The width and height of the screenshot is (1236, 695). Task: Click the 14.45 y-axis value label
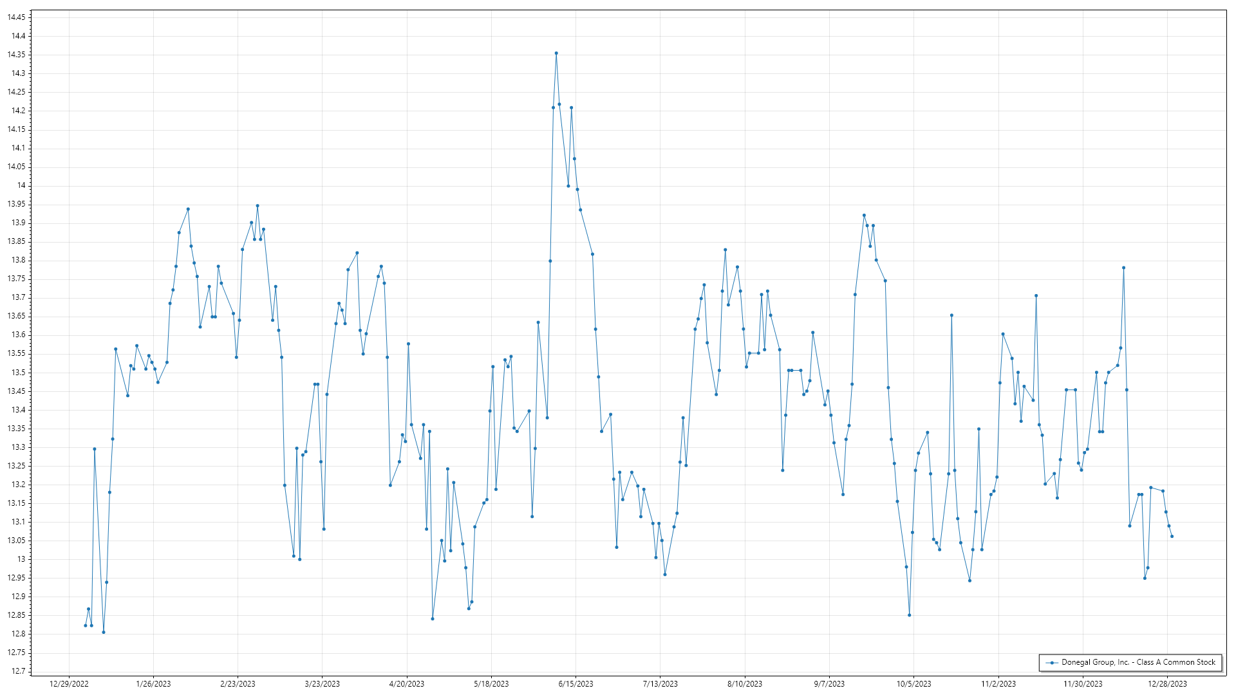pyautogui.click(x=17, y=17)
